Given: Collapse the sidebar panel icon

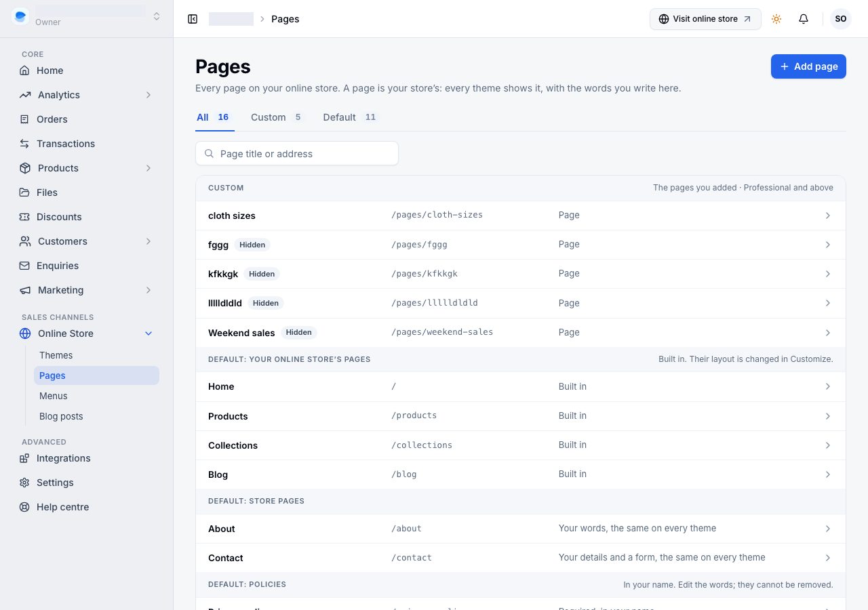Looking at the screenshot, I should 193,19.
